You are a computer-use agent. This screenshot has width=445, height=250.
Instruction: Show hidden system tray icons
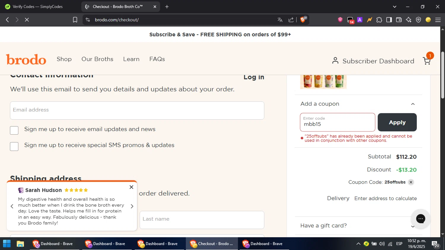coord(358,244)
